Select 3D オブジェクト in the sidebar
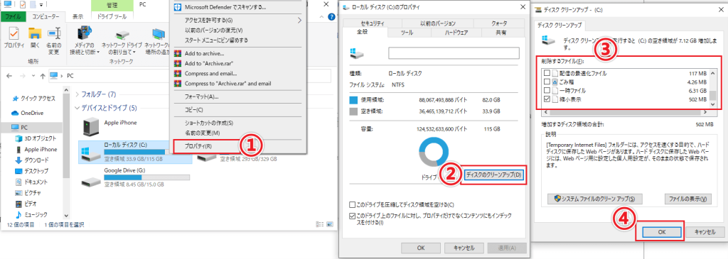The height and width of the screenshot is (259, 728). pos(36,138)
